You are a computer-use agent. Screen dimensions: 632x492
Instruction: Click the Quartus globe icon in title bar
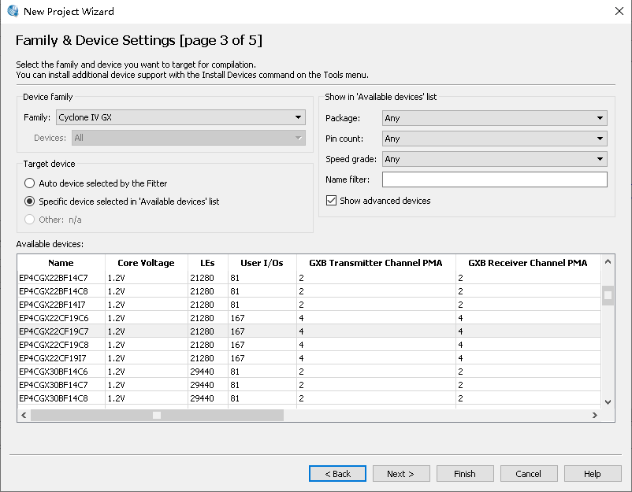(x=12, y=11)
